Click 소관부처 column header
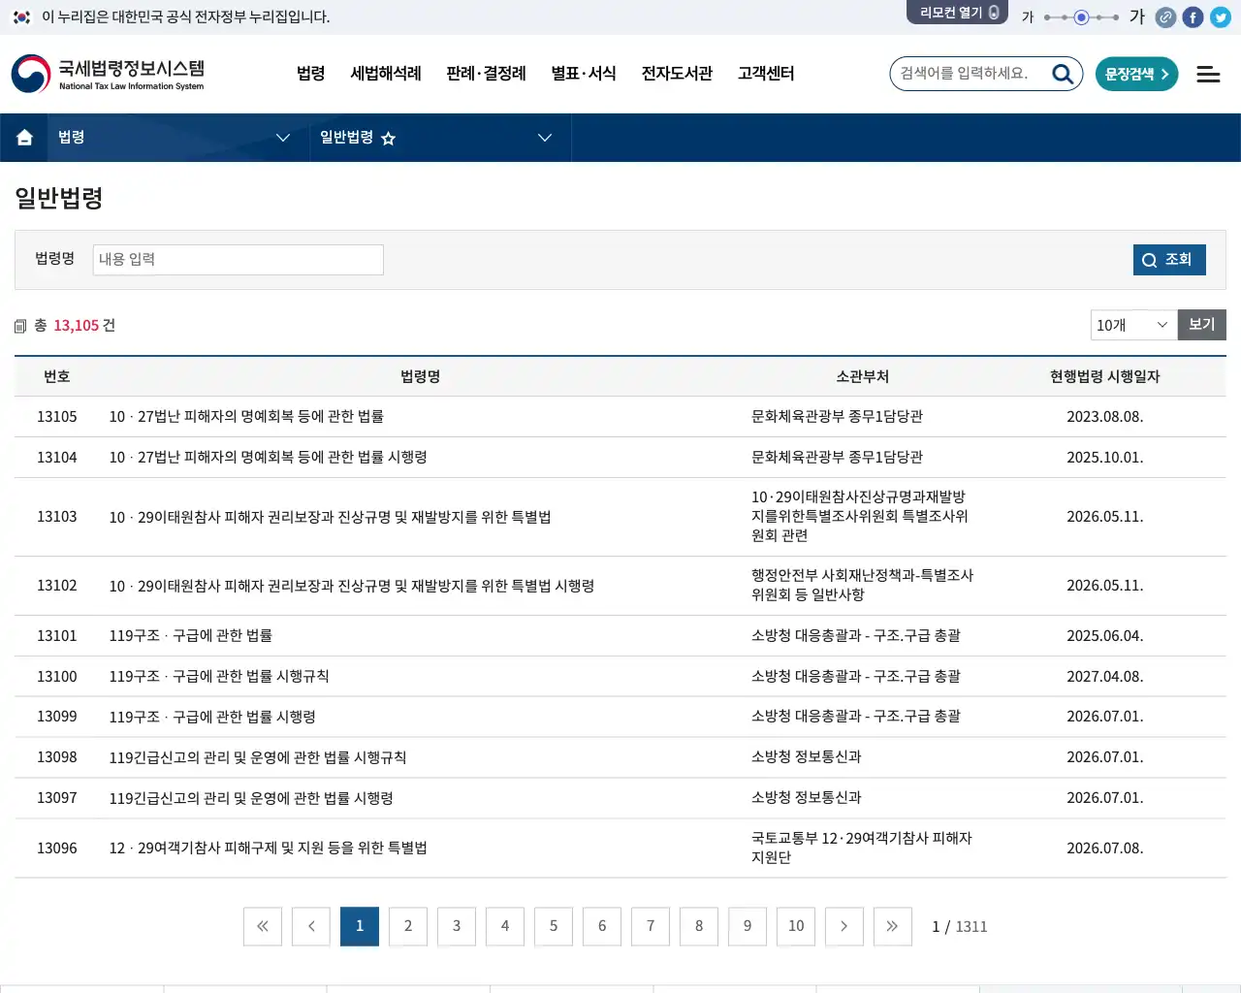This screenshot has height=993, width=1241. click(x=862, y=376)
